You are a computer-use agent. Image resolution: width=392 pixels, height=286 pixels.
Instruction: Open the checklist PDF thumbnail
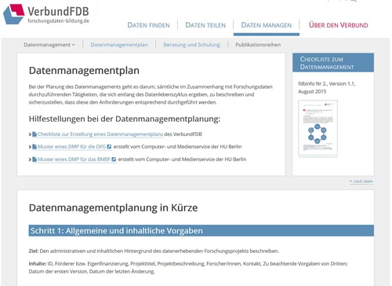click(318, 128)
